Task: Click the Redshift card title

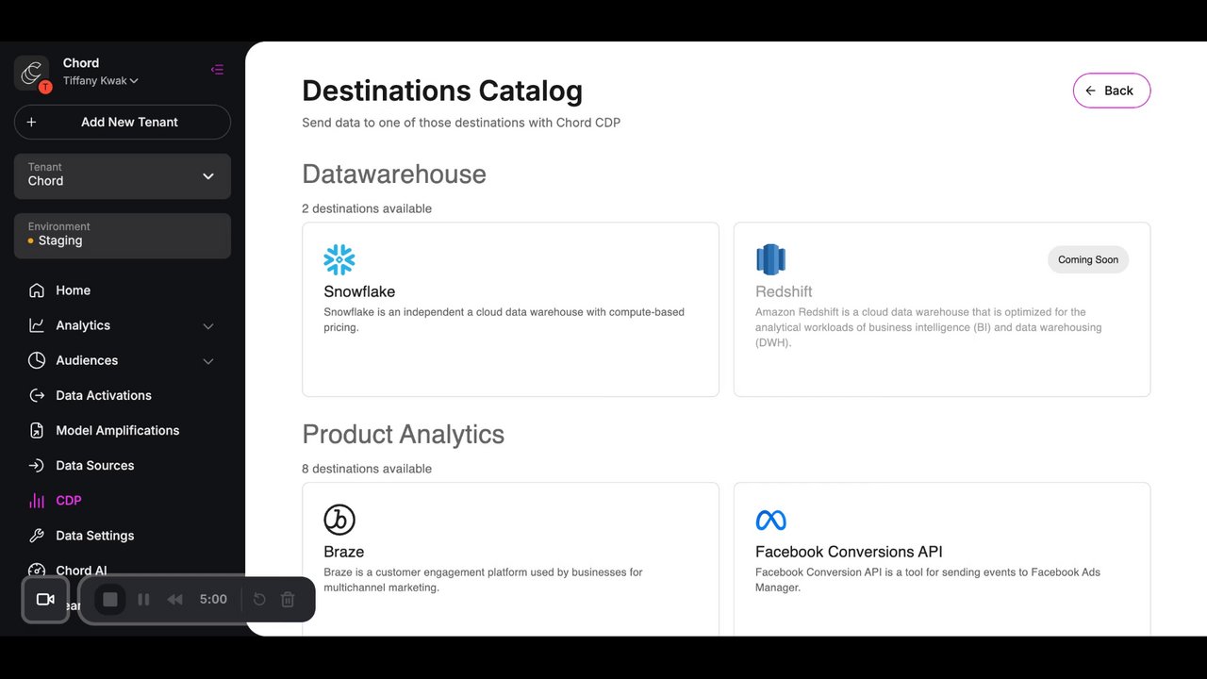Action: pyautogui.click(x=784, y=291)
